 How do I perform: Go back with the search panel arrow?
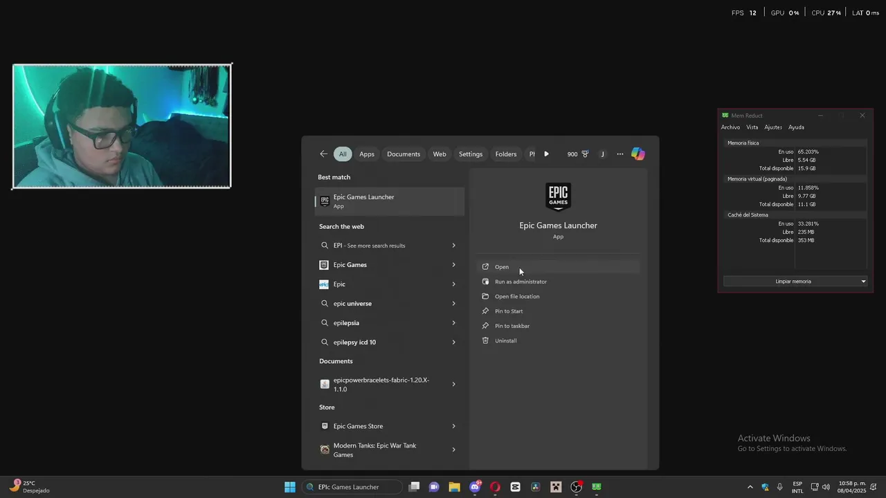point(323,154)
